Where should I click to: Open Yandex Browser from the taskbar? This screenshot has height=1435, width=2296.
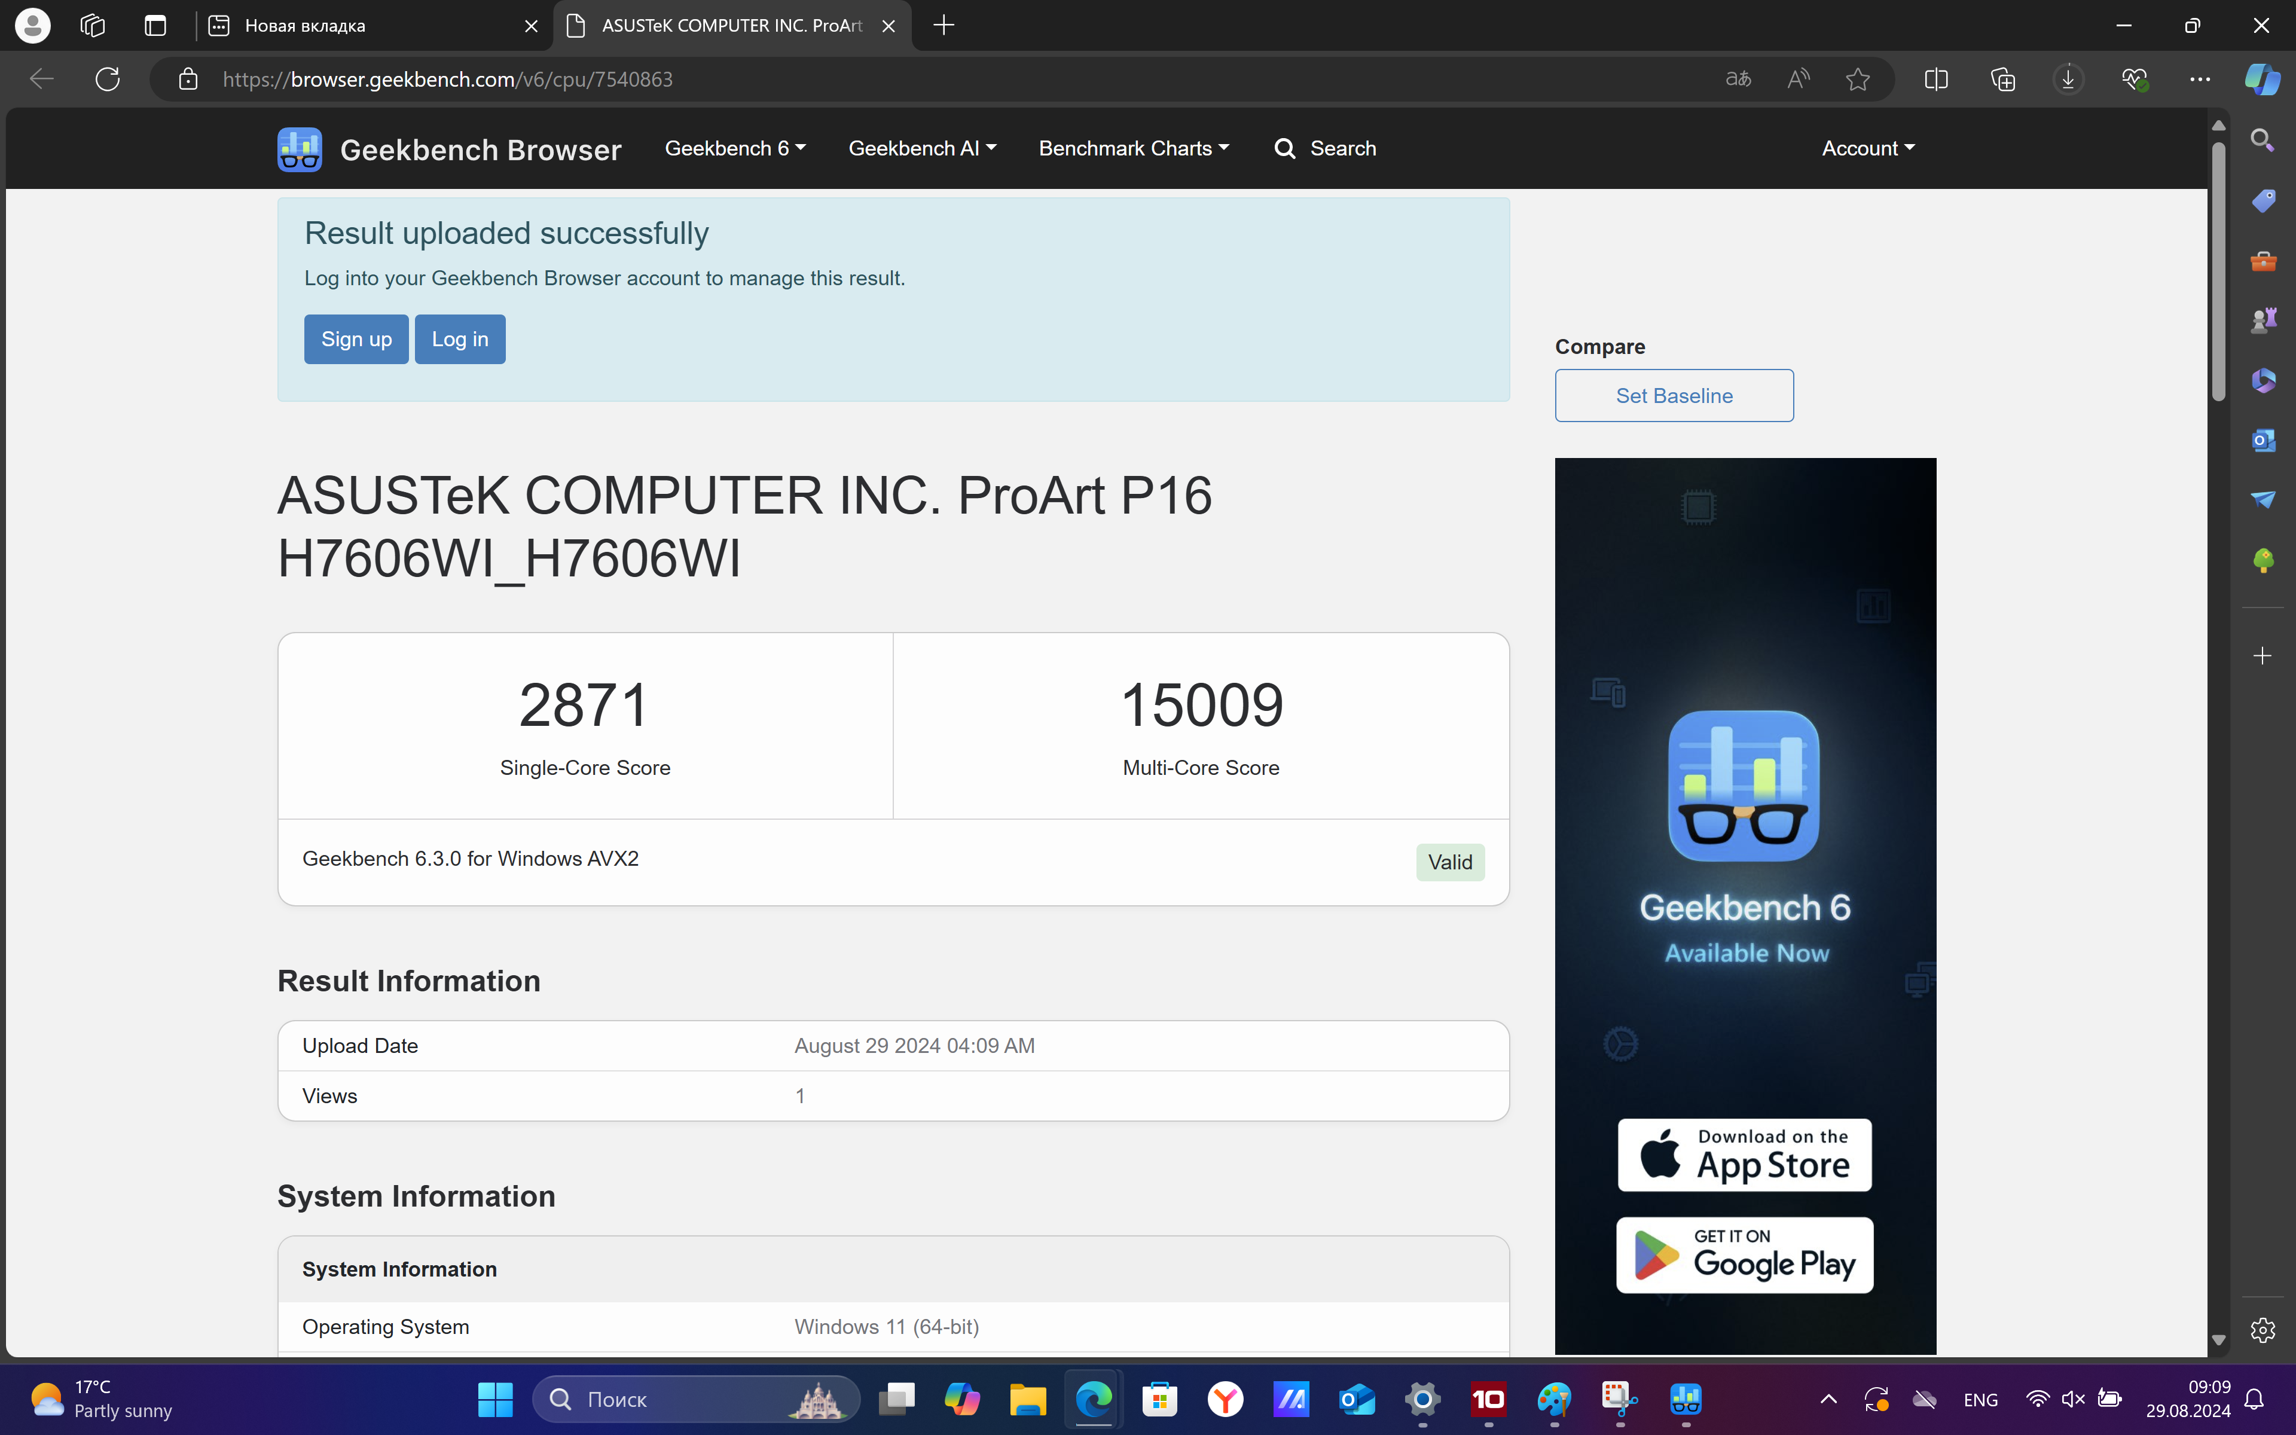point(1225,1399)
